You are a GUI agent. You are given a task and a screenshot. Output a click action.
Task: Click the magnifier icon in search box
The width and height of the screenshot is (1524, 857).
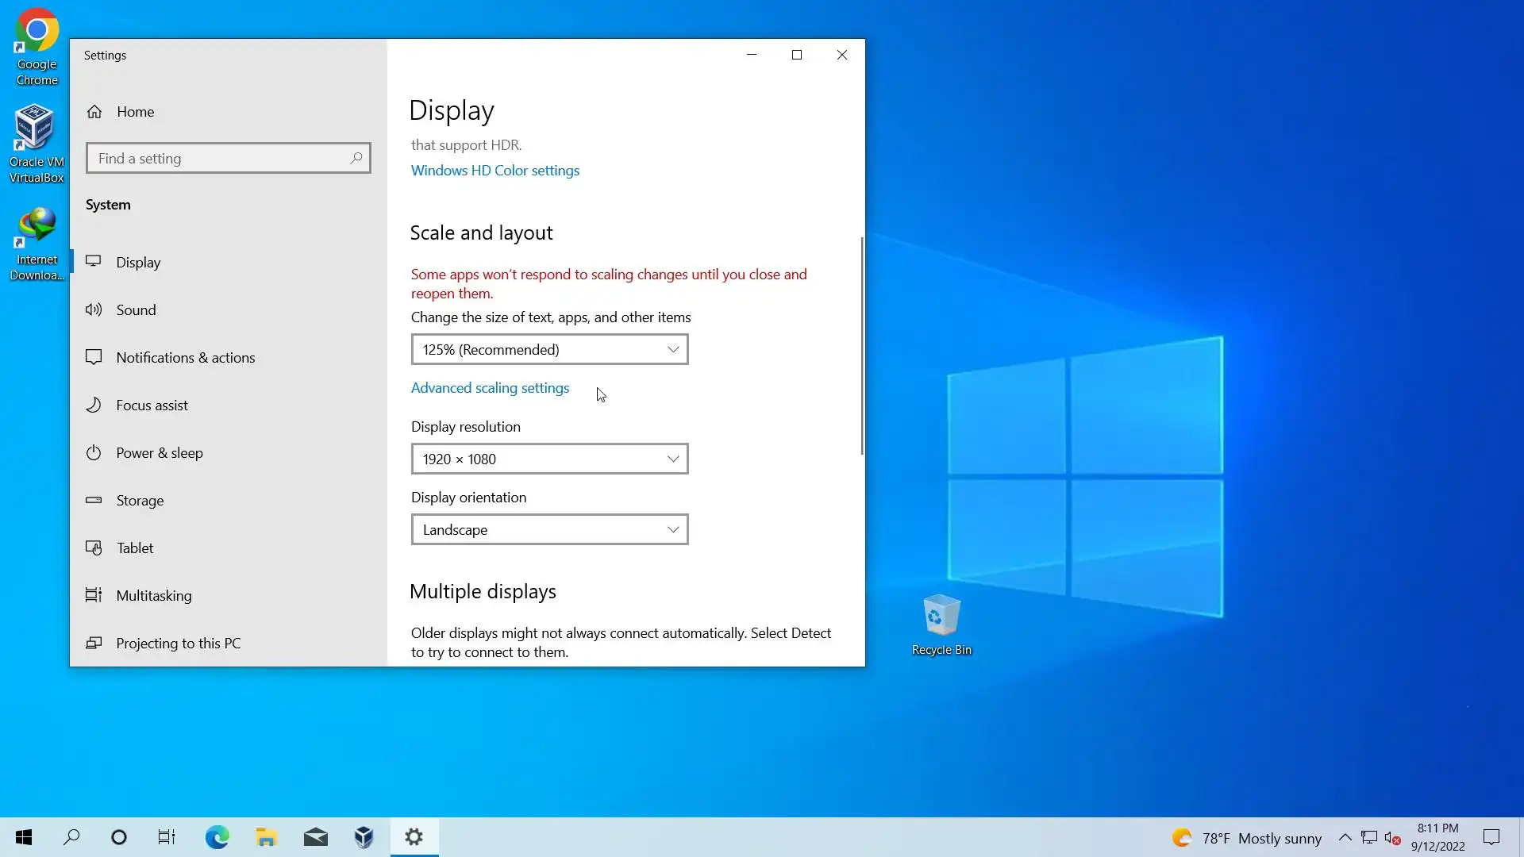click(356, 159)
